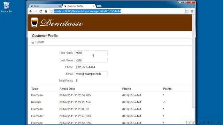Click award date 2014-02-11 11:27:26.154
Screen dimensions: 223x125
point(75,102)
